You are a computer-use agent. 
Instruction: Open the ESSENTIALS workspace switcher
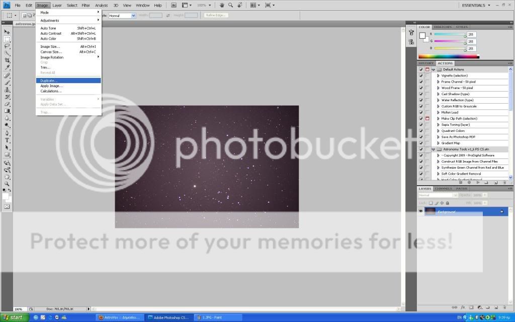click(x=475, y=5)
